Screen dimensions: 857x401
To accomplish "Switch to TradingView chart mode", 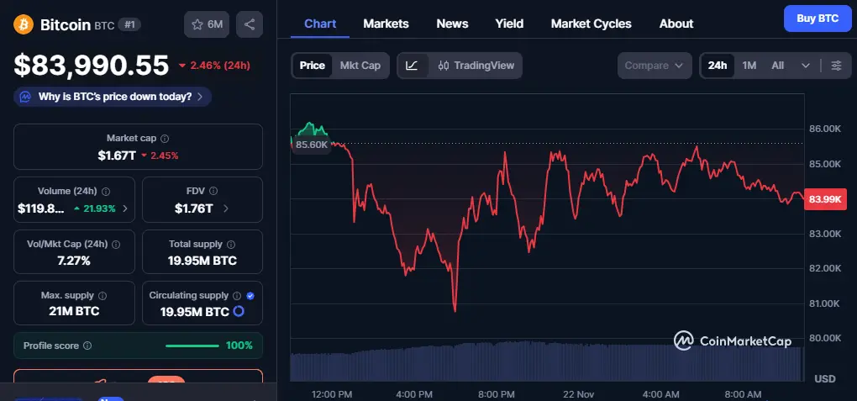I will (x=476, y=66).
